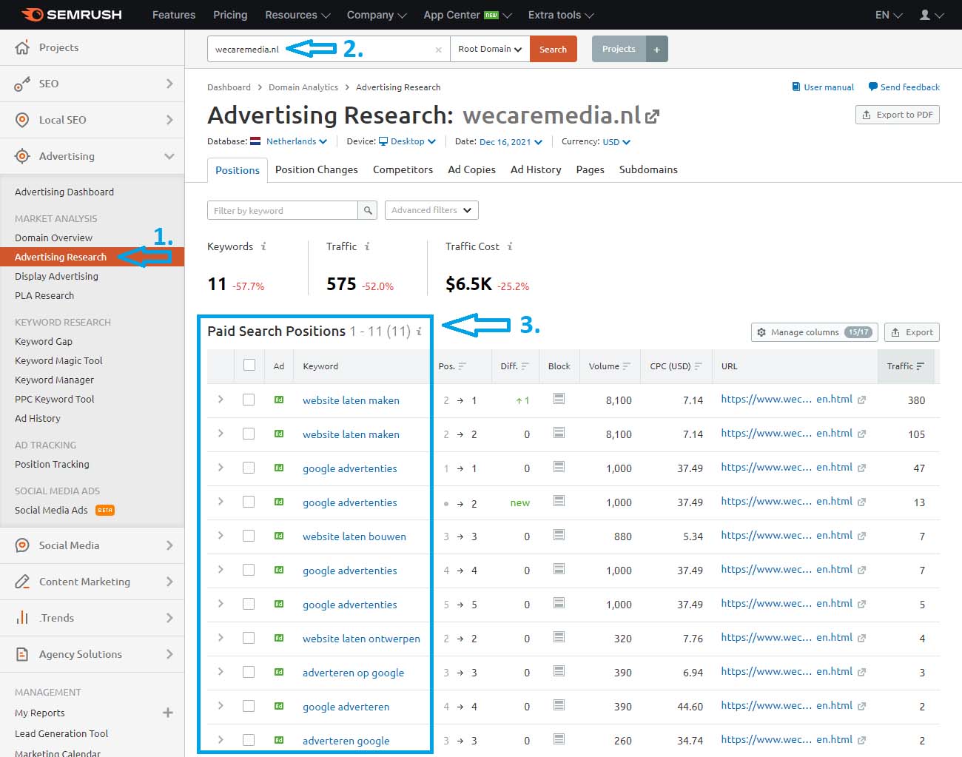Open external link icon beside wecaremedia.nl
This screenshot has width=962, height=757.
pos(652,116)
